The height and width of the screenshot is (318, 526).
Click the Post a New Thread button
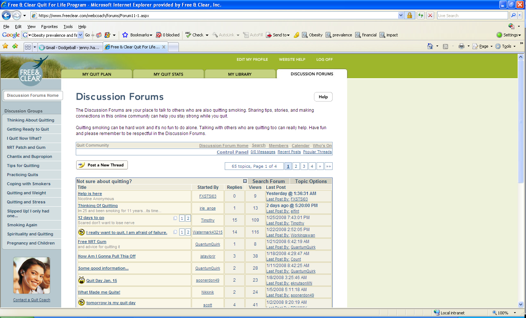point(102,165)
